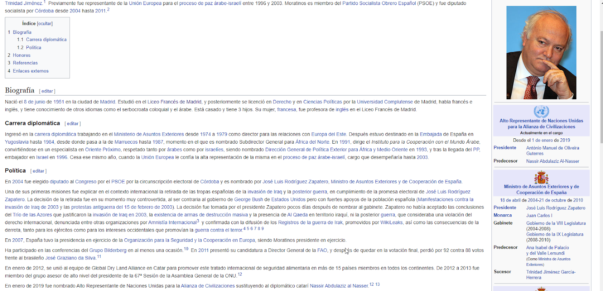
Task: Open 'Liceo Francés de Madrid' link
Action: 174,102
